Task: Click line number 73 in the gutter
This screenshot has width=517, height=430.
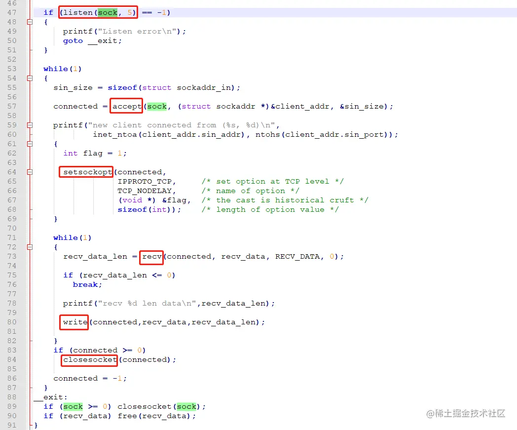Action: point(12,256)
